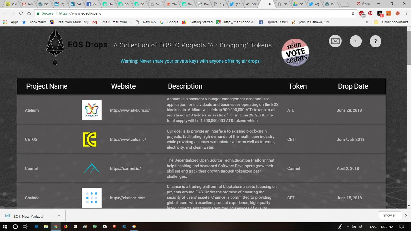Open the Windows Start menu
This screenshot has width=411, height=231.
point(5,227)
